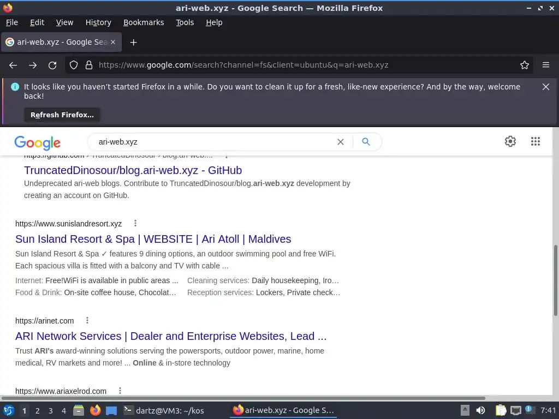Click the 7:41 clock in taskbar
Image resolution: width=559 pixels, height=419 pixels.
[548, 410]
